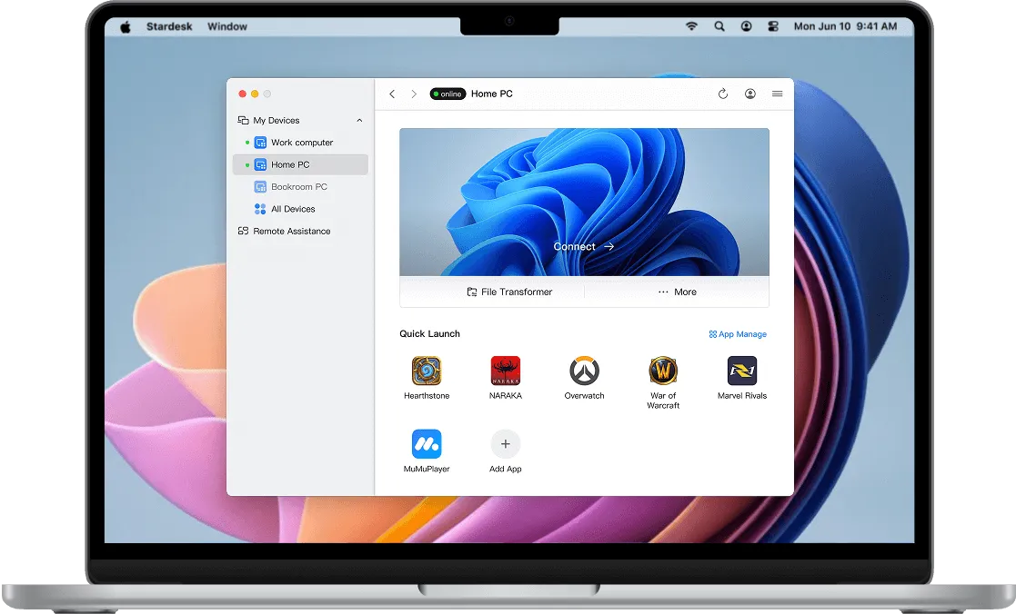Click the Add App plus icon
The image size is (1016, 614).
[505, 443]
